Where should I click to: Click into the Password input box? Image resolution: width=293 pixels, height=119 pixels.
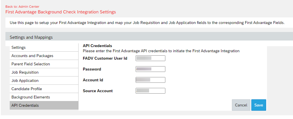click(x=150, y=69)
